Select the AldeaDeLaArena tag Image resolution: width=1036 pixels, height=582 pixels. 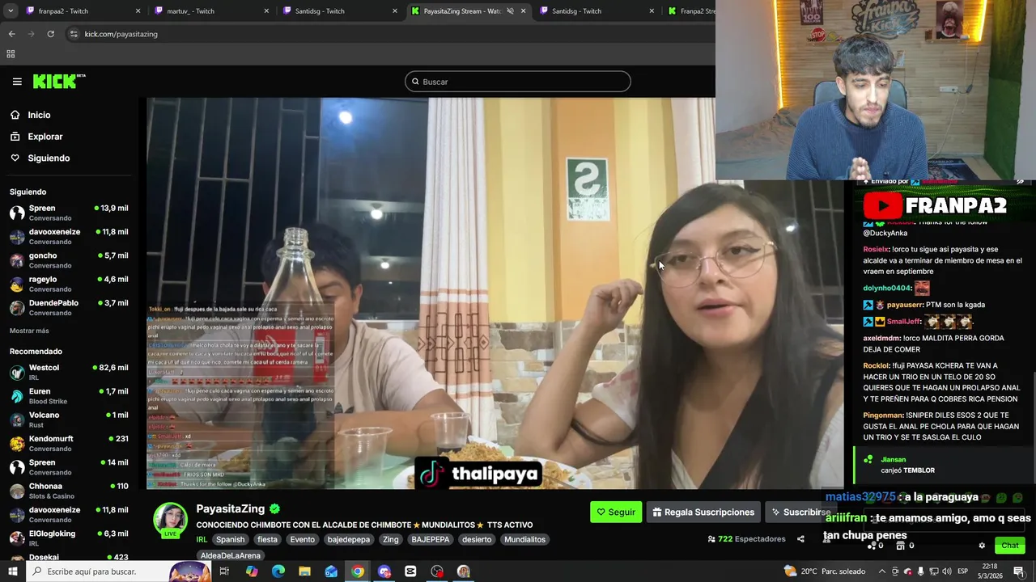tap(231, 555)
